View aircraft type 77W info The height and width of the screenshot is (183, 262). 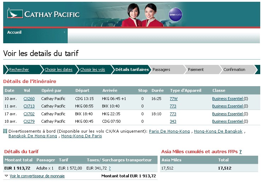[x=173, y=99]
